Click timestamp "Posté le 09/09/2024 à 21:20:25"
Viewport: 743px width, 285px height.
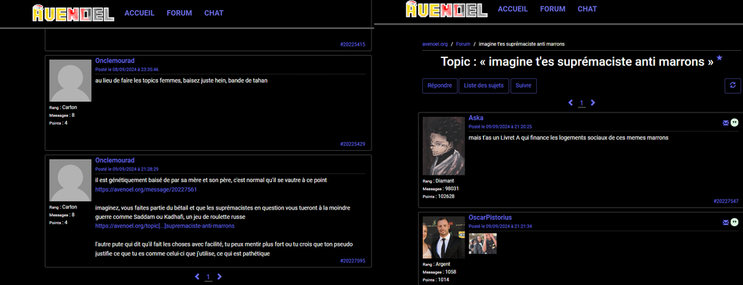click(x=500, y=127)
